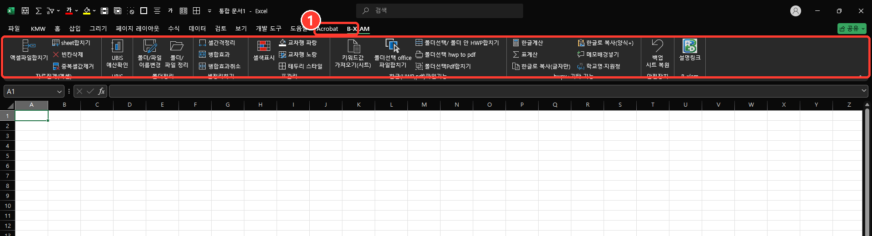The image size is (872, 236).
Task: Click 병합효과취소 to cancel merge effect
Action: 220,66
